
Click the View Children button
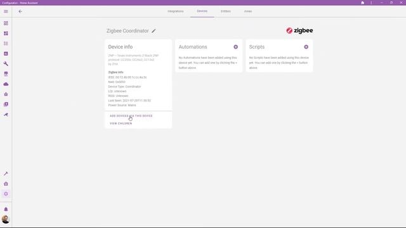coord(121,123)
